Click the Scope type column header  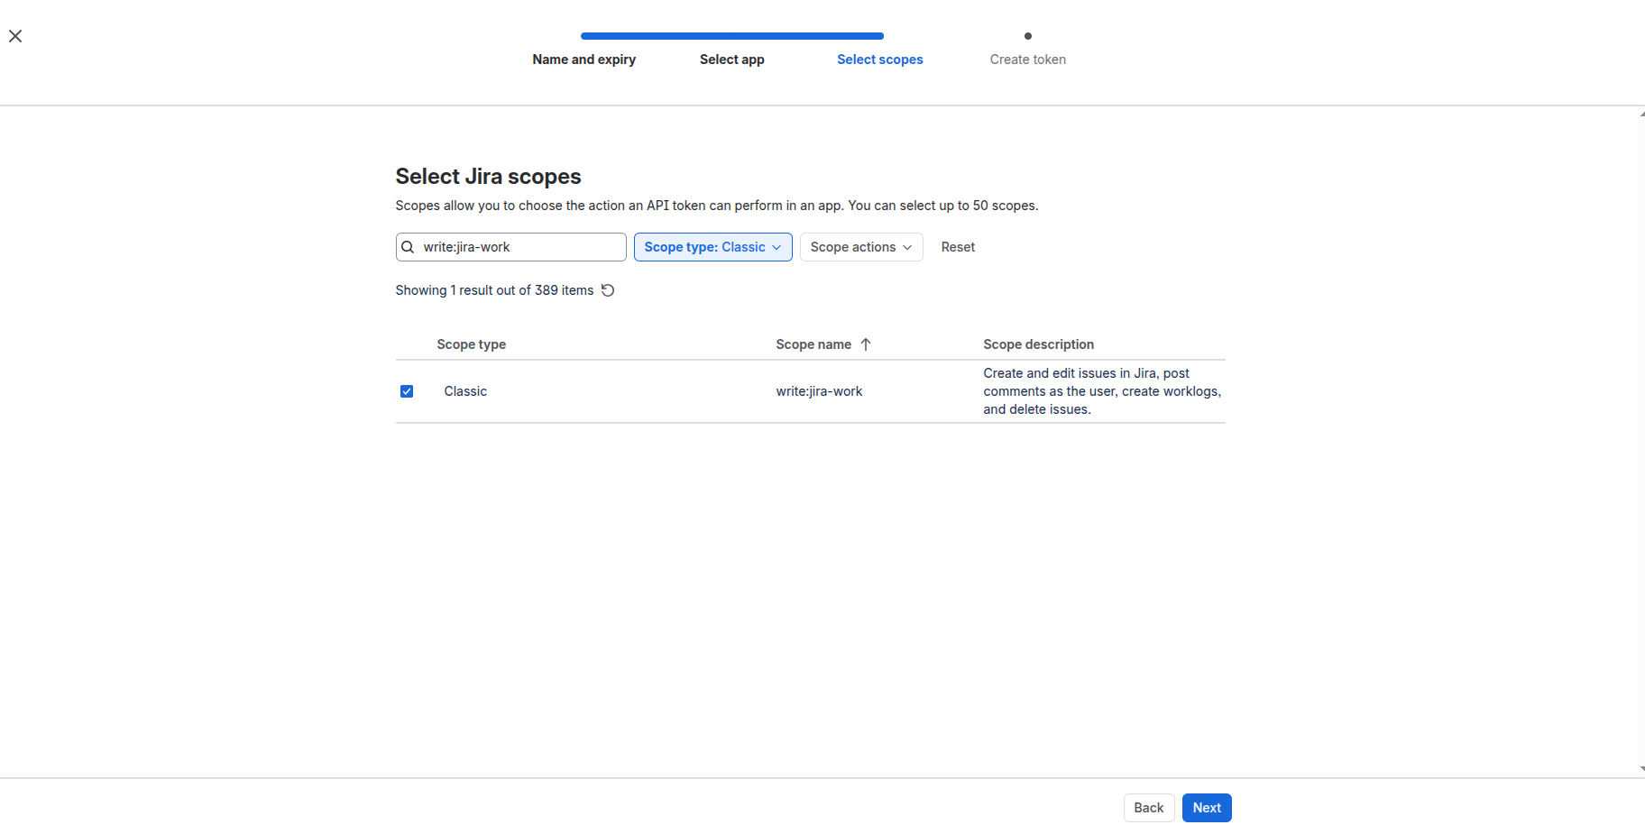tap(472, 344)
